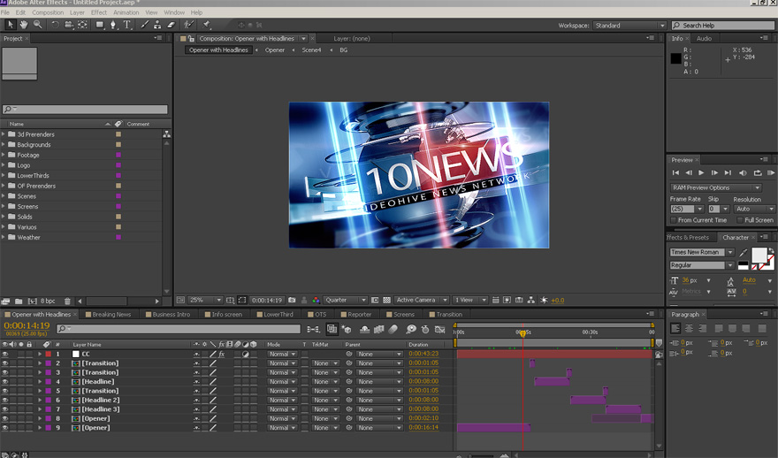The image size is (778, 458).
Task: Click the Info panel black color swatch
Action: (x=675, y=58)
